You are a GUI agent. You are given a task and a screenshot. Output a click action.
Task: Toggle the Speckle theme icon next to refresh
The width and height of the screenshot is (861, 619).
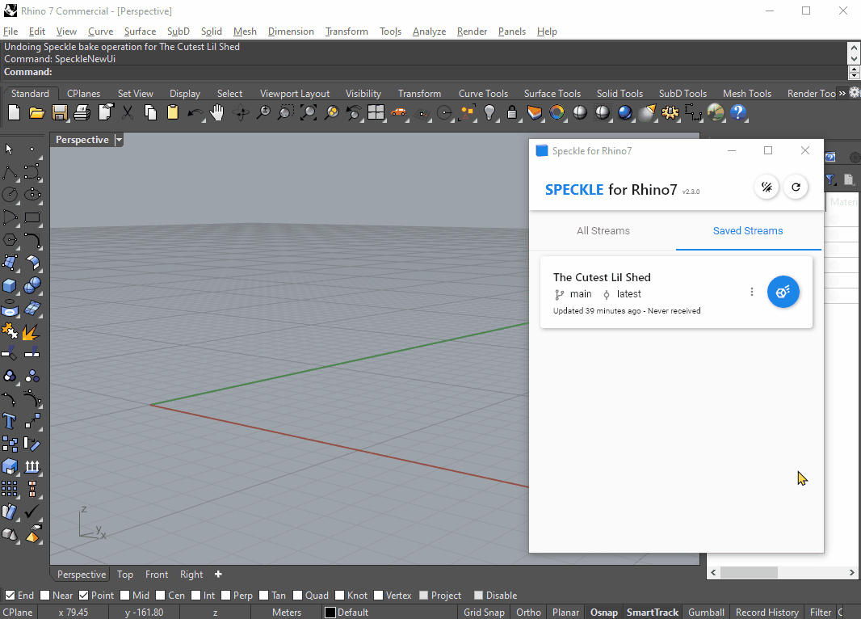766,187
